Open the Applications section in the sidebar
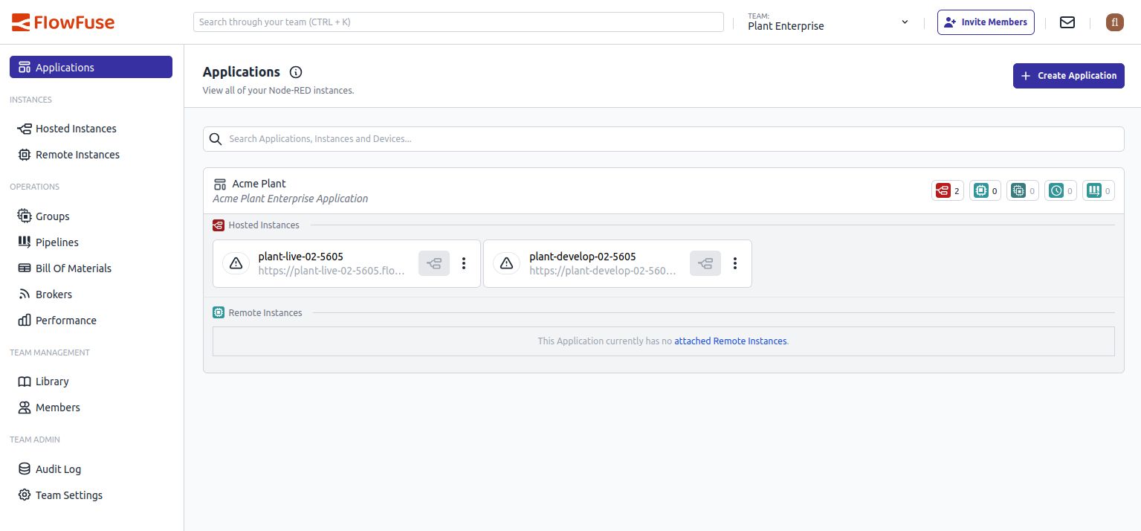Viewport: 1141px width, 531px height. coord(64,67)
